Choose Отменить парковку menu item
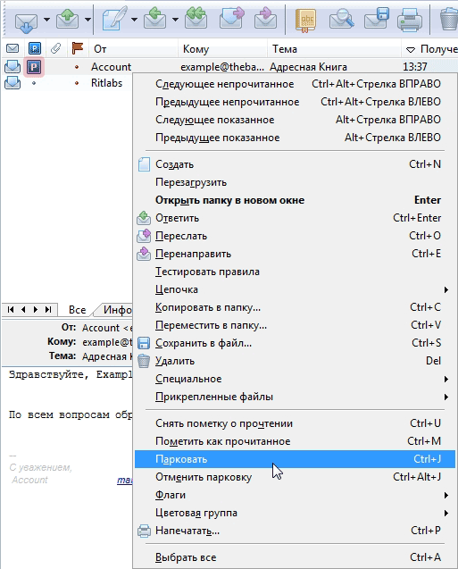458x569 pixels. point(294,477)
